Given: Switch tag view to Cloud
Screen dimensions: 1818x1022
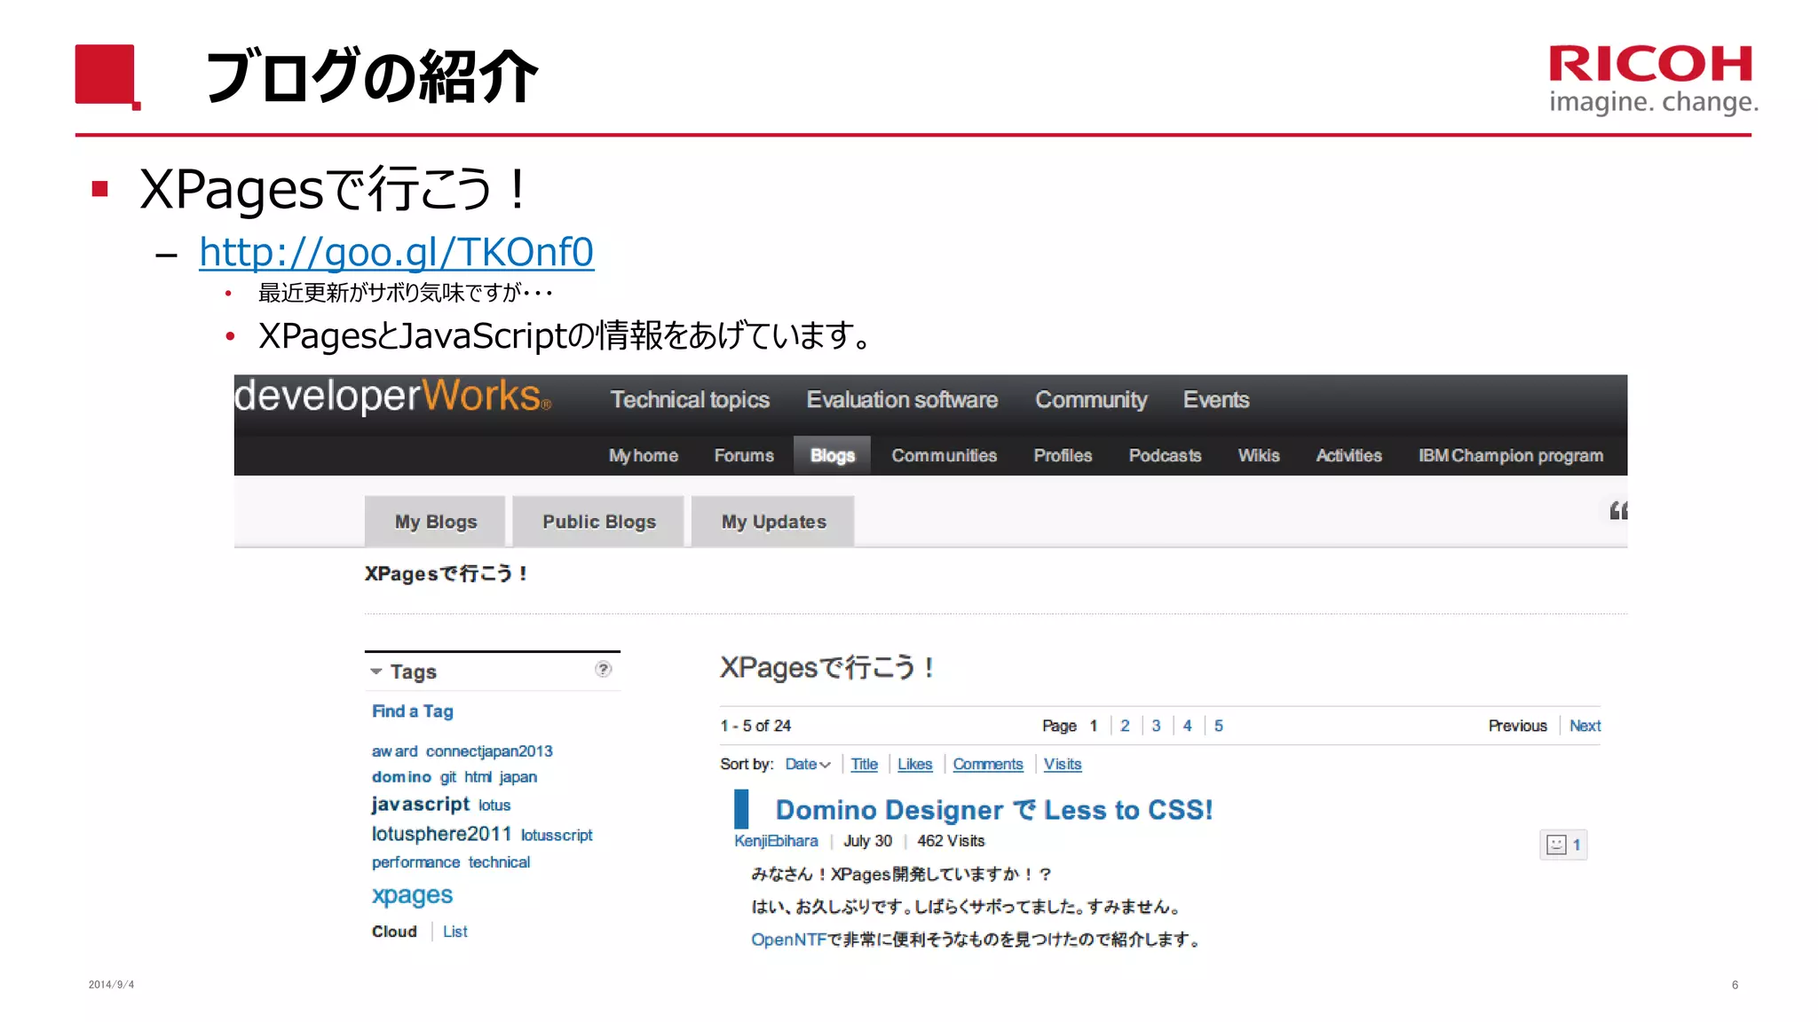Looking at the screenshot, I should pyautogui.click(x=394, y=932).
